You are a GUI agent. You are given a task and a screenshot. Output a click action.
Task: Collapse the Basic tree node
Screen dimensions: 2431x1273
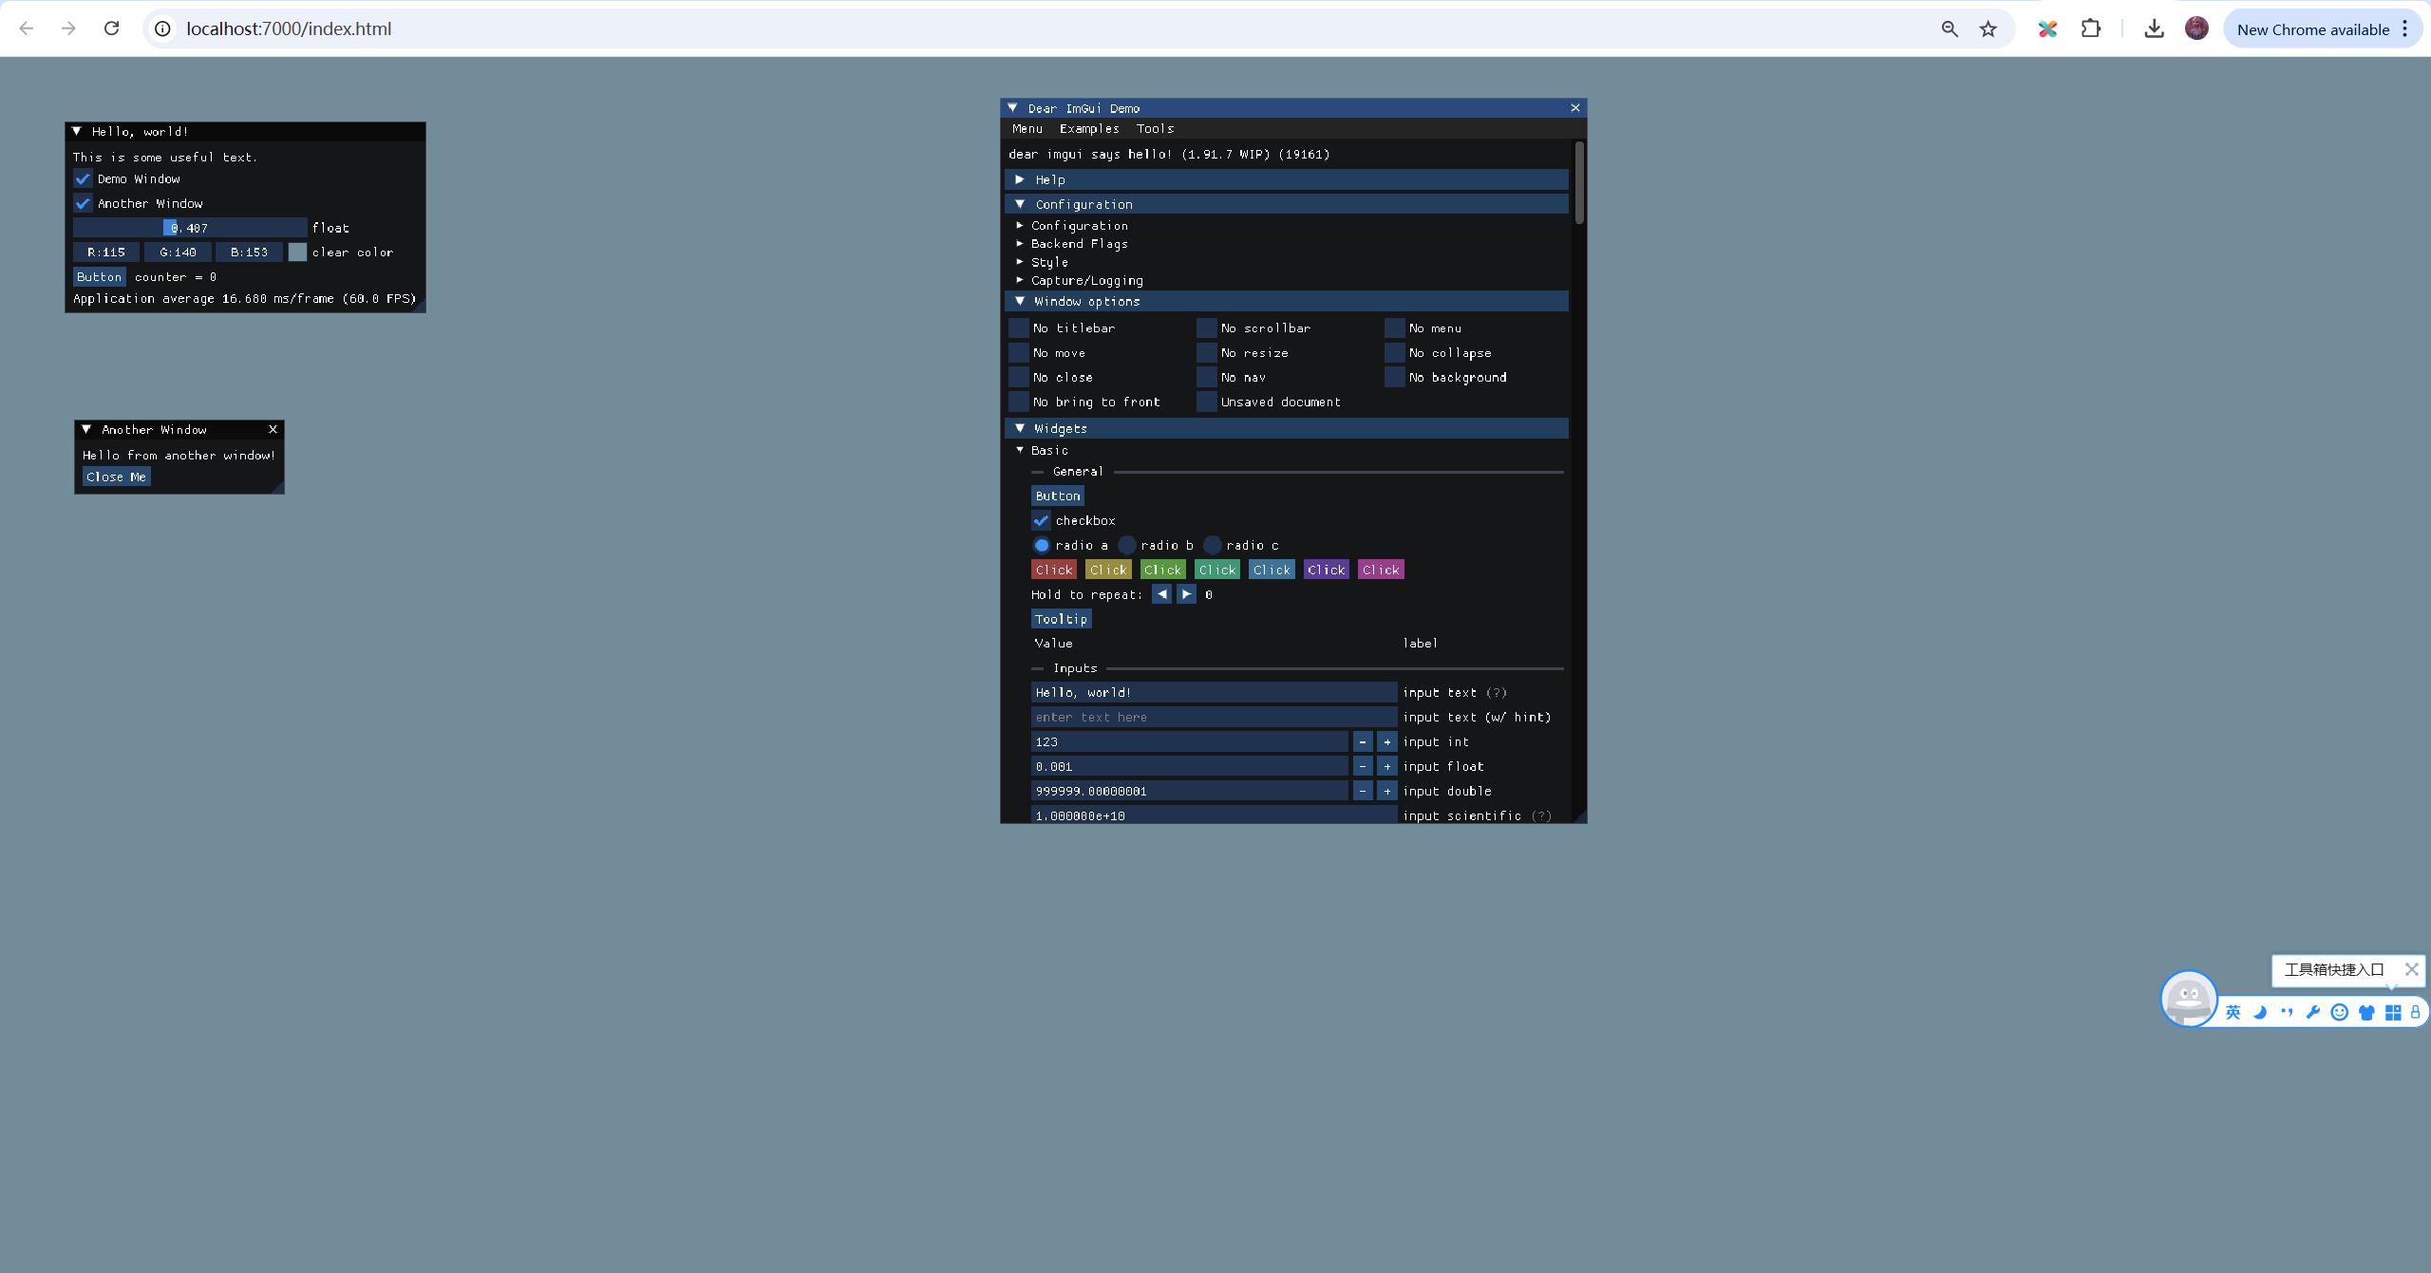click(x=1020, y=450)
